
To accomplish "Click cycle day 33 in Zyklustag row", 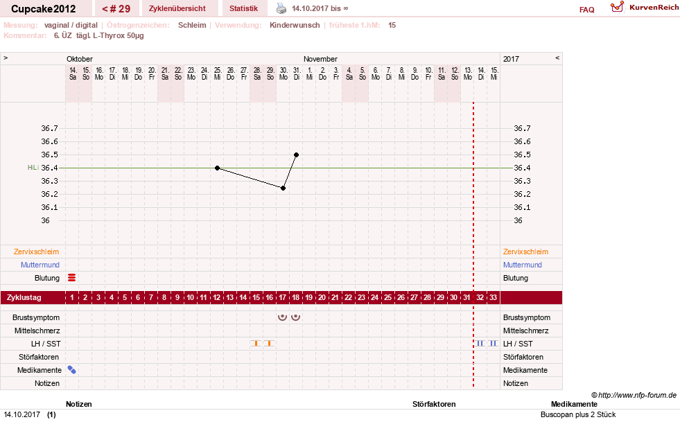I will pyautogui.click(x=493, y=297).
